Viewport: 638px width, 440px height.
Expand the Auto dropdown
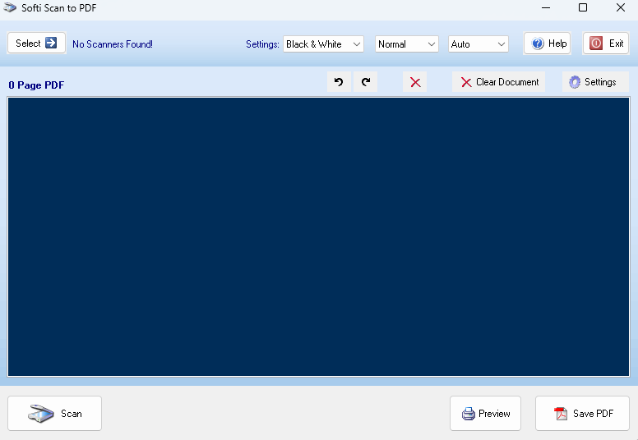[478, 44]
